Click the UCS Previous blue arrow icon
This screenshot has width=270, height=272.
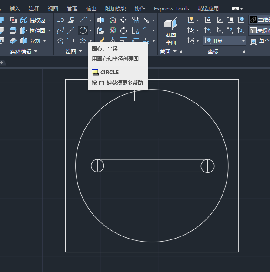coord(208,30)
